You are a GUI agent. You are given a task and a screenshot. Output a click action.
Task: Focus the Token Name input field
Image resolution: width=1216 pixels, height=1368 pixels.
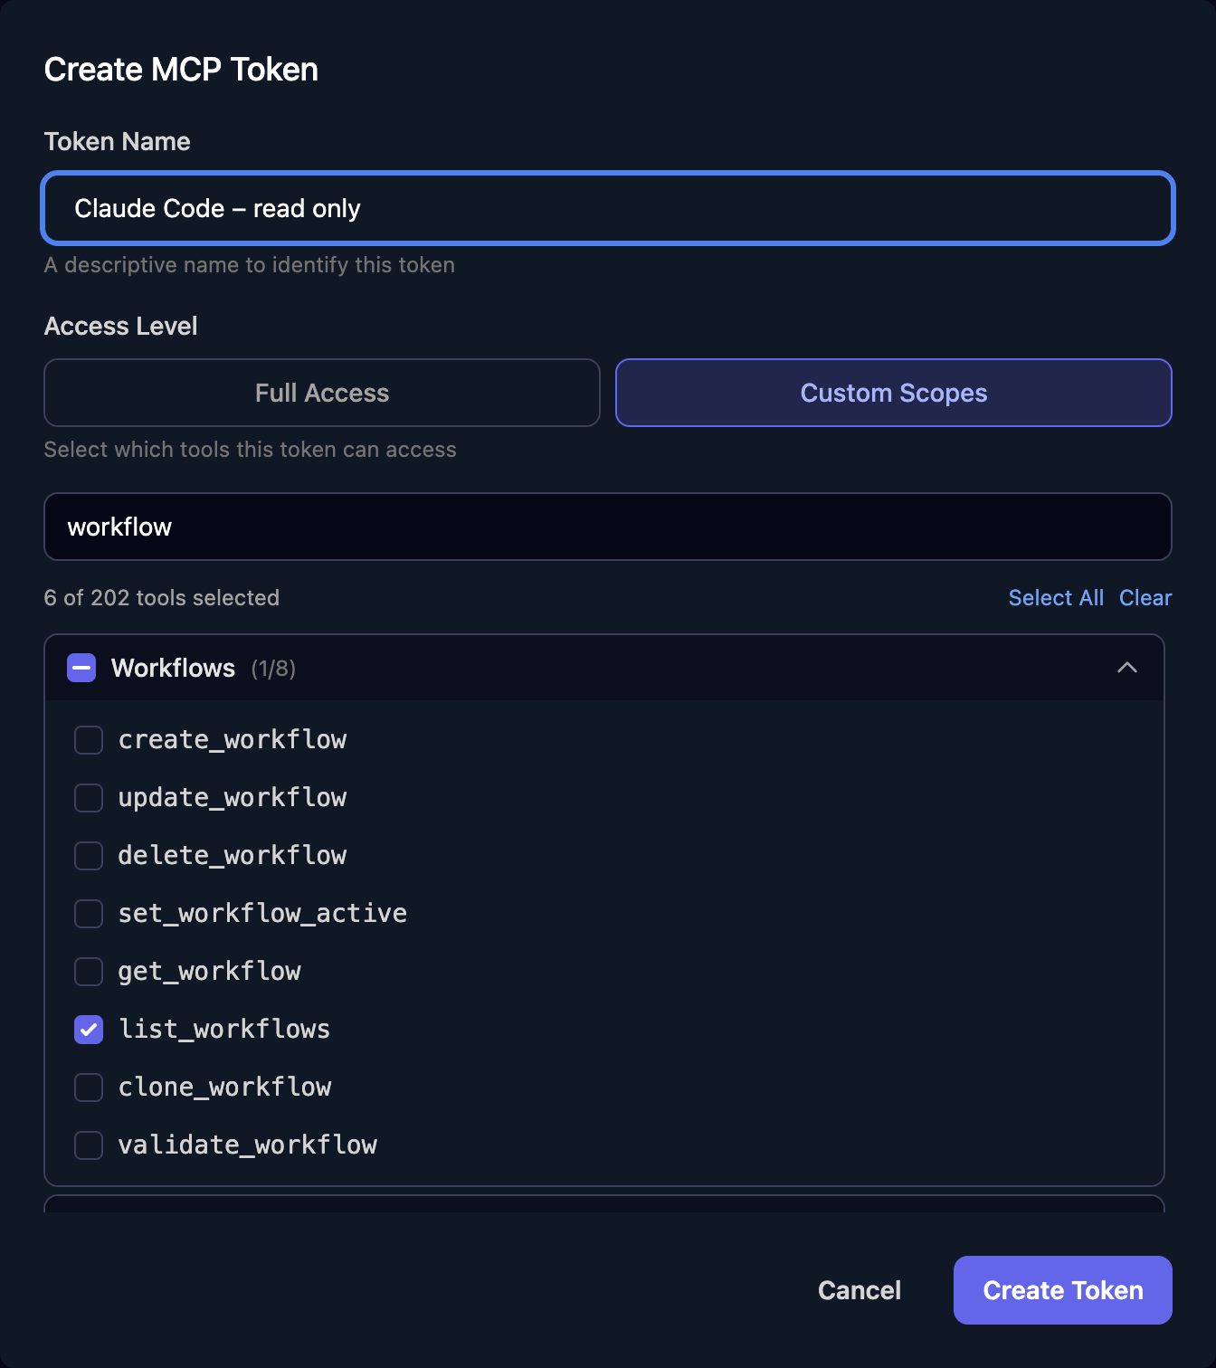pos(608,208)
